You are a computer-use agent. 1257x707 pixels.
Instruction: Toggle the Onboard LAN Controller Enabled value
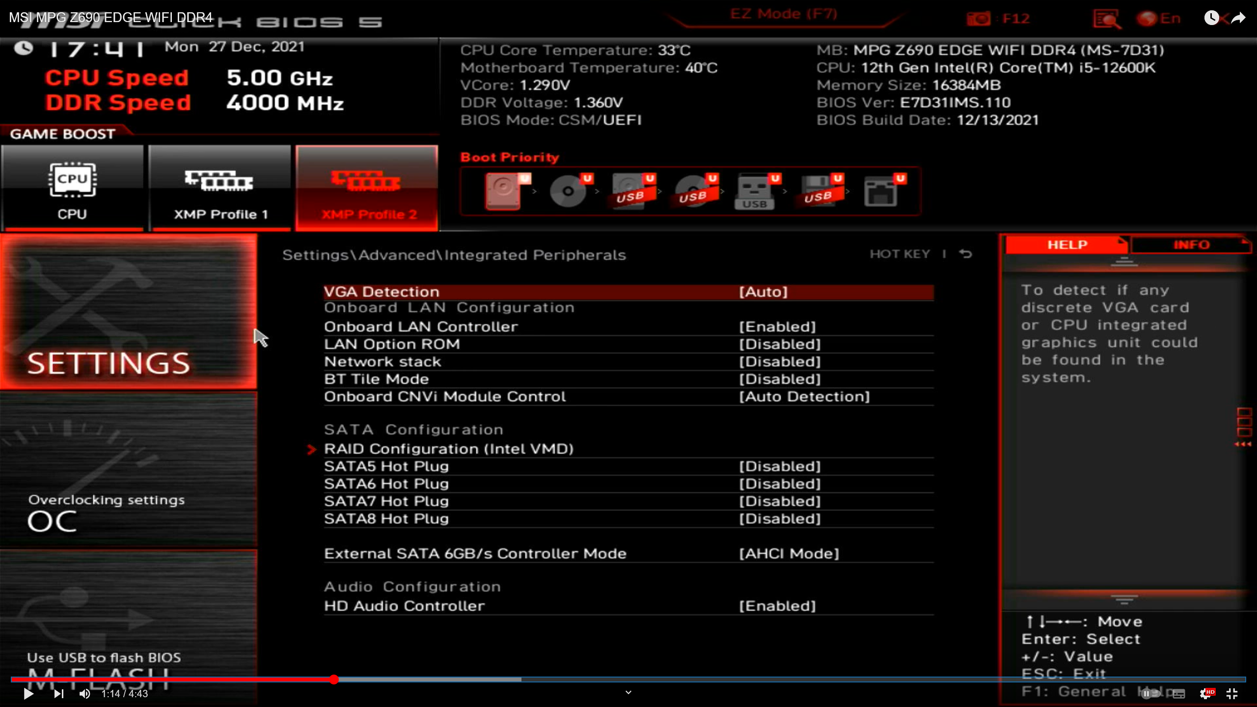click(x=777, y=327)
